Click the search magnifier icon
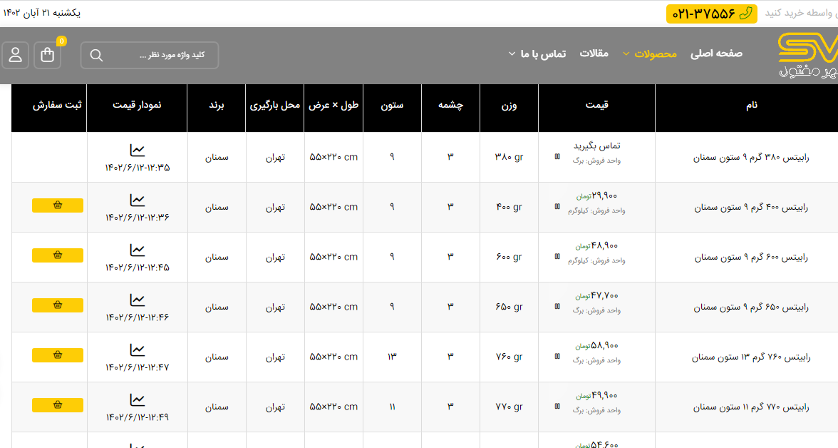 click(x=97, y=56)
